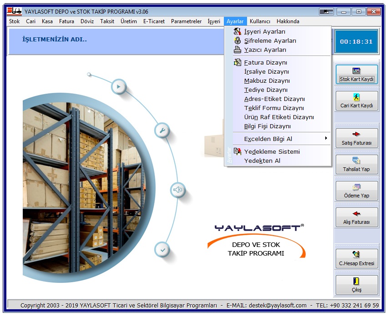Open the Döviz menu
The height and width of the screenshot is (317, 389).
[x=87, y=21]
